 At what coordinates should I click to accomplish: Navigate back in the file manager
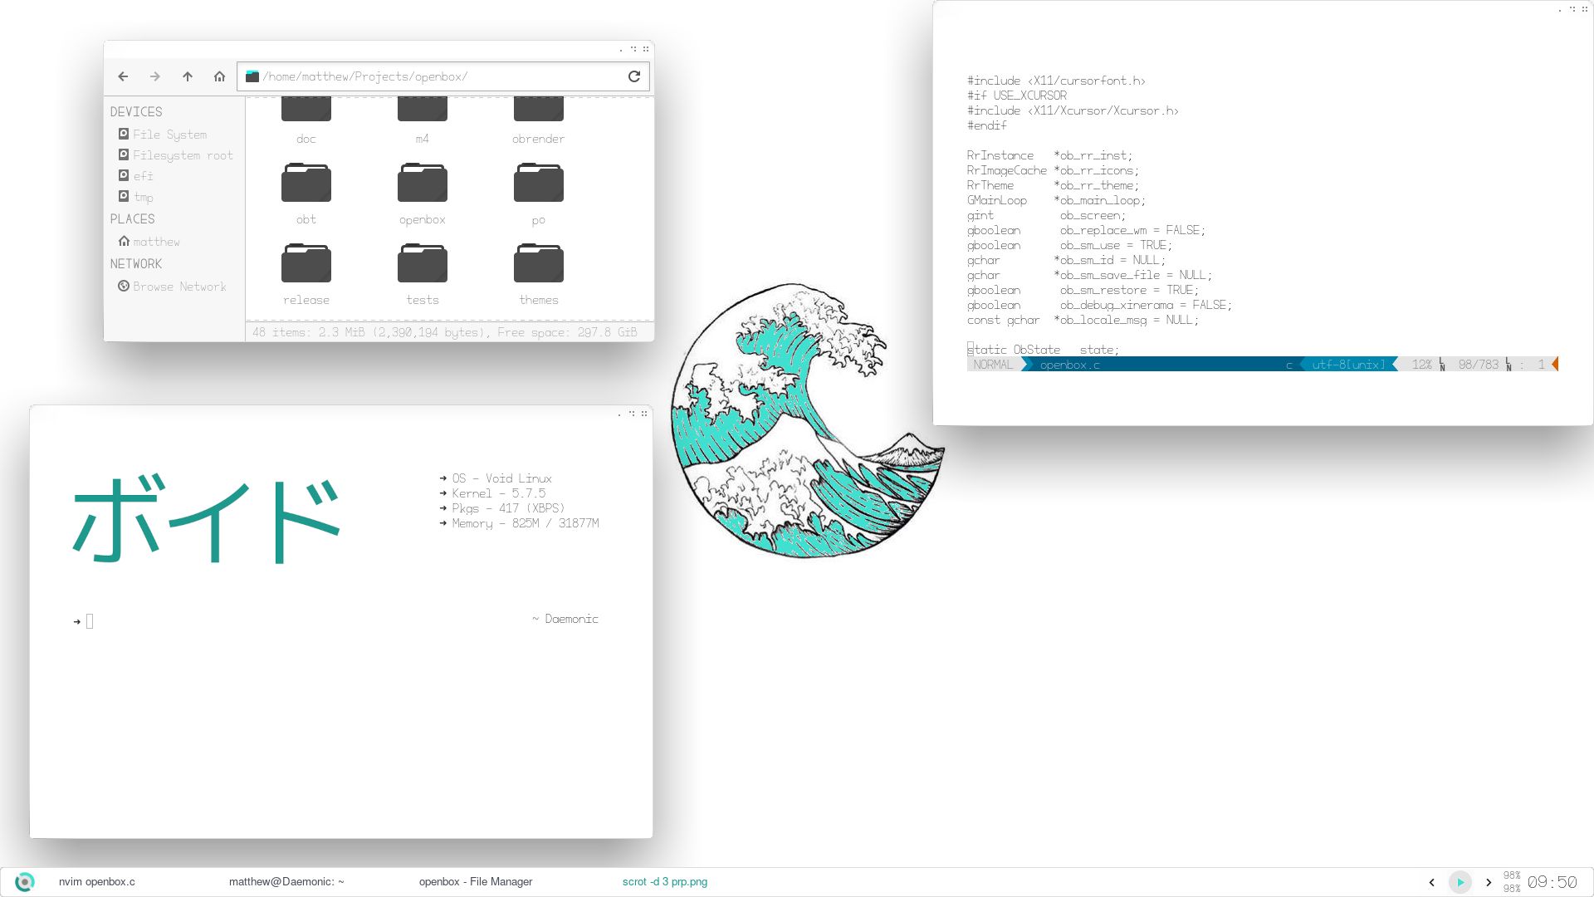click(123, 76)
